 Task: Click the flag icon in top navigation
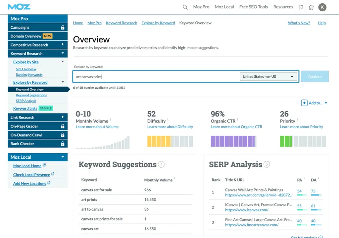pyautogui.click(x=301, y=7)
